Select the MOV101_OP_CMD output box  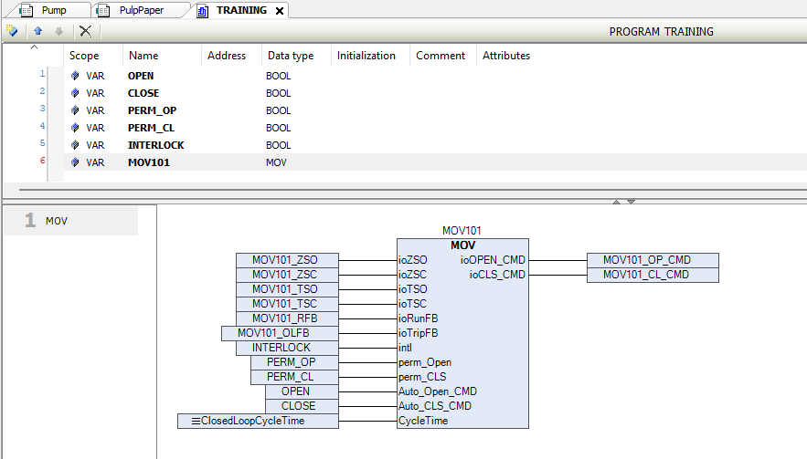[x=653, y=260]
